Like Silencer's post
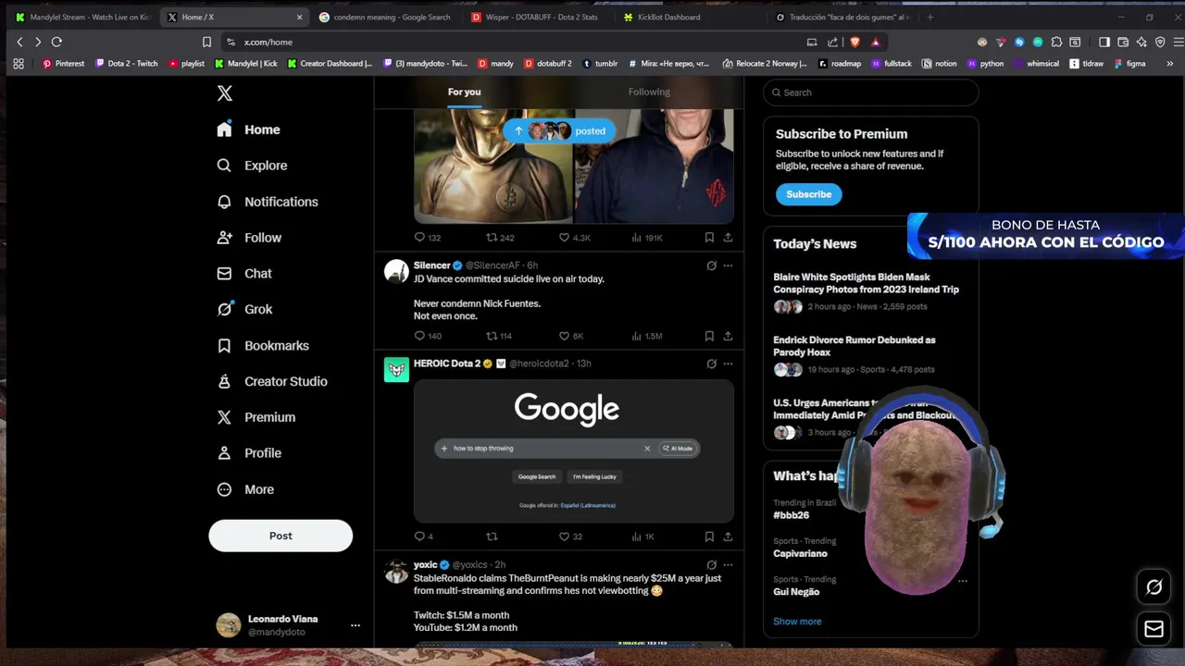 click(x=570, y=336)
